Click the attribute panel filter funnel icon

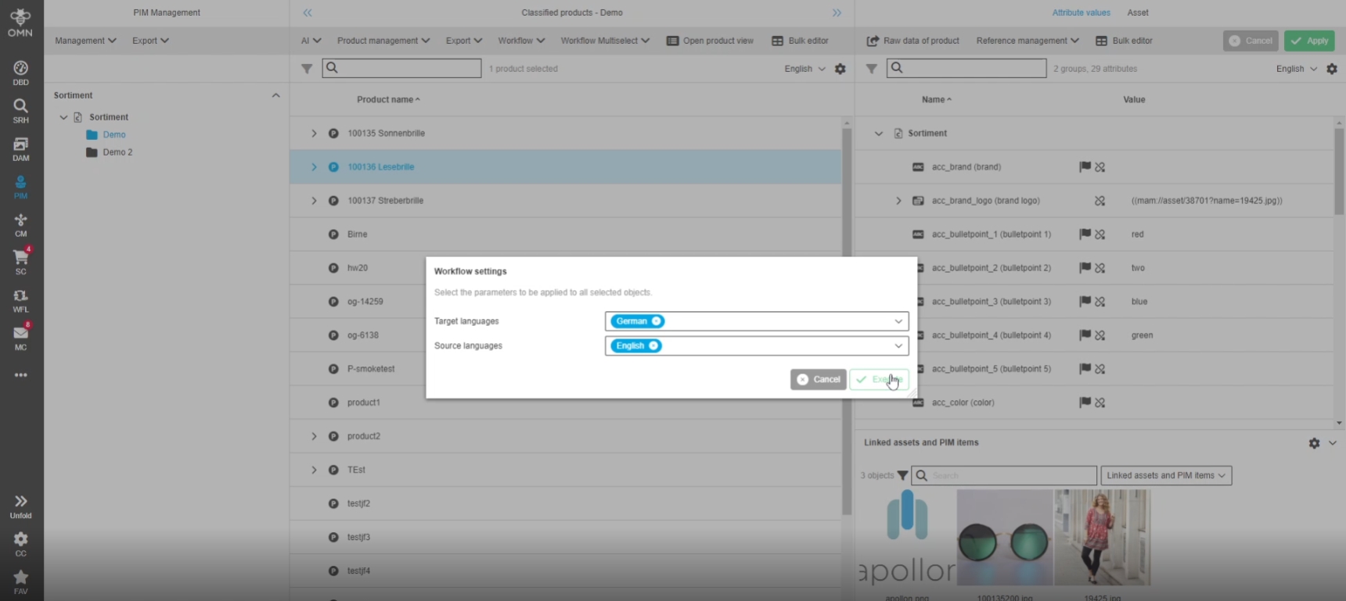click(x=872, y=69)
